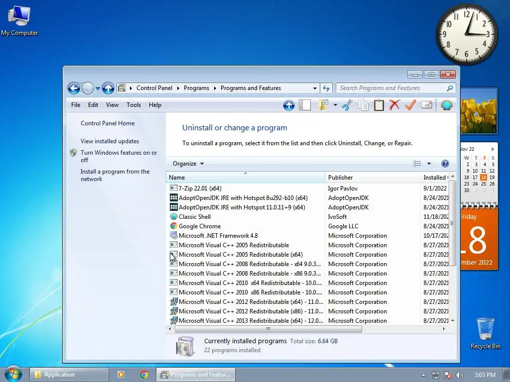The height and width of the screenshot is (382, 510).
Task: Open the File menu
Action: pos(76,105)
